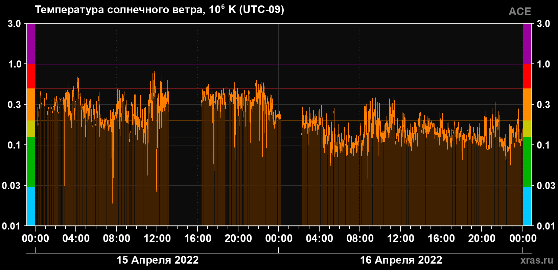Click the purple color band on left scale
558x270 pixels.
(31, 44)
